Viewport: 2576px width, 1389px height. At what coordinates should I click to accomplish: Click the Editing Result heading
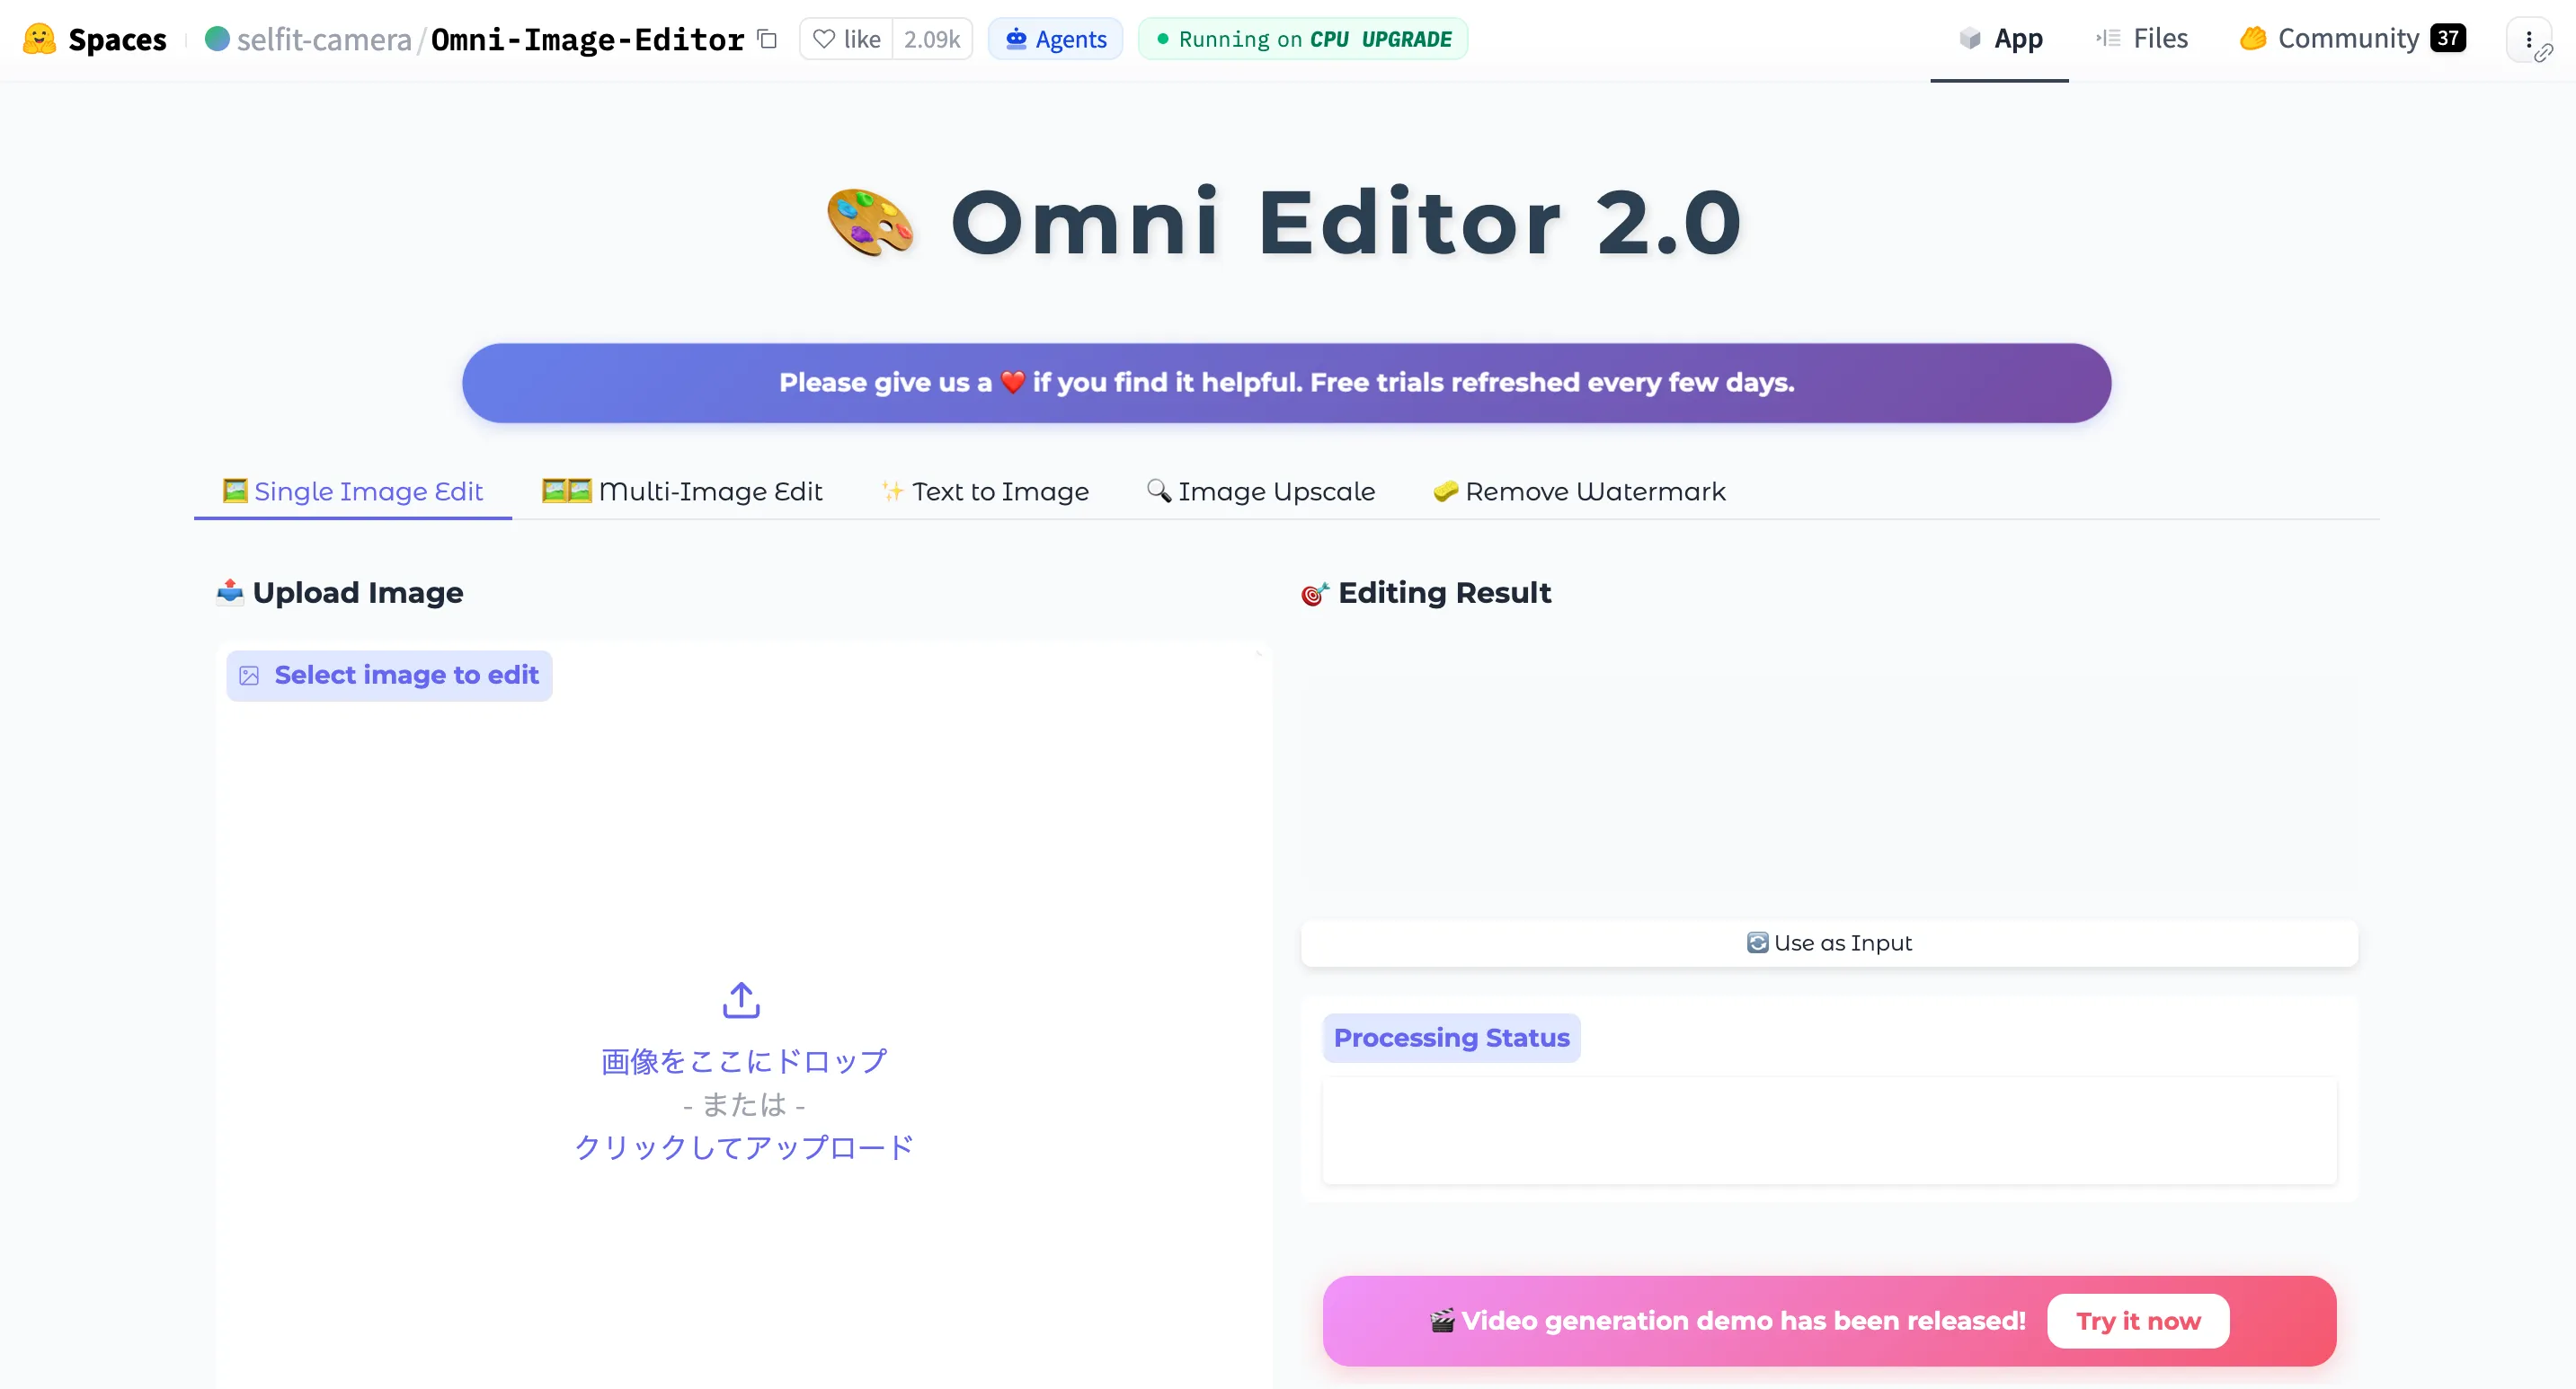click(1426, 593)
